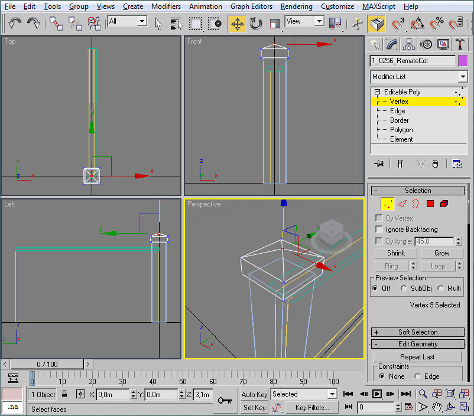Viewport: 474px width, 416px height.
Task: Select the Select and Rotate tool
Action: pos(256,24)
